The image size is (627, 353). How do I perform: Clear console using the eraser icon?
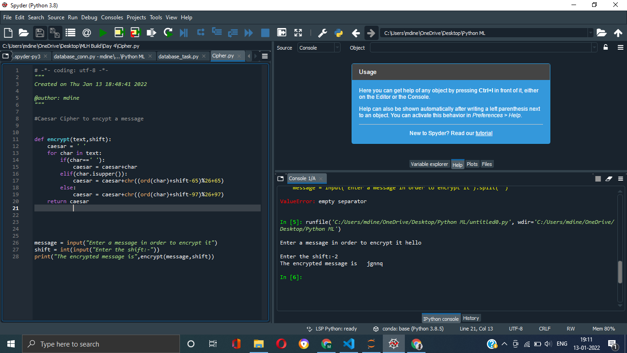click(609, 179)
